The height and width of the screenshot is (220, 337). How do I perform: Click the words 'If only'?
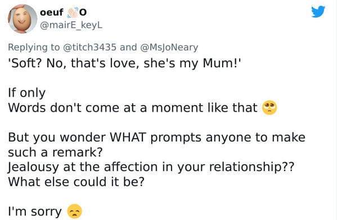26,93
